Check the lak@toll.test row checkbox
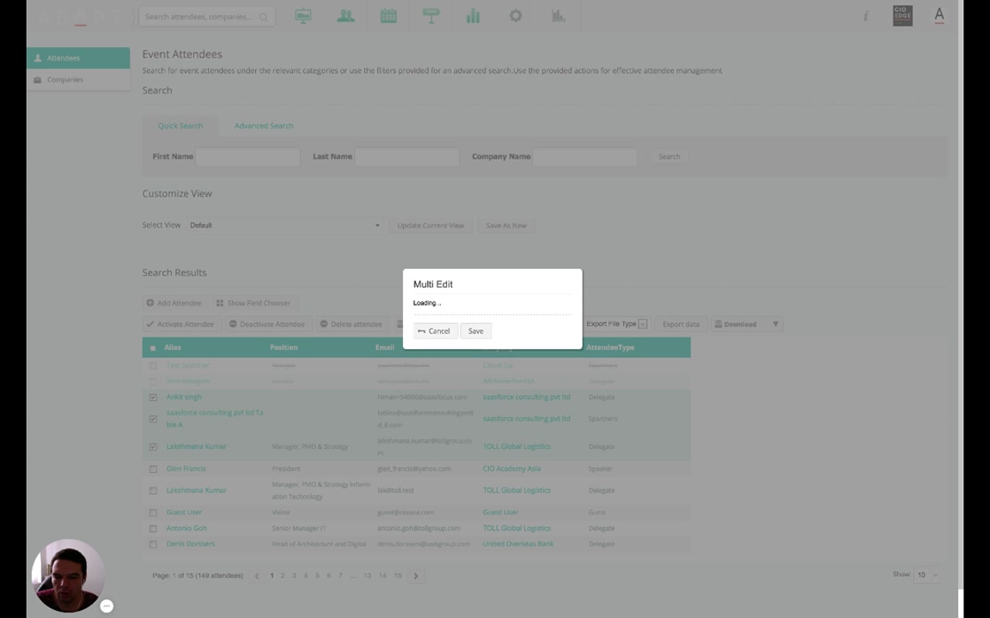 (153, 491)
